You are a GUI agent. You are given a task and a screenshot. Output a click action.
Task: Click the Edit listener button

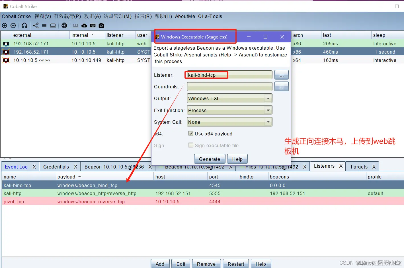(x=181, y=264)
